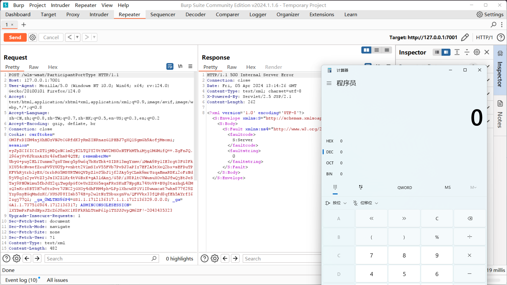Click the orange Send button
This screenshot has height=285, width=507.
[15, 37]
